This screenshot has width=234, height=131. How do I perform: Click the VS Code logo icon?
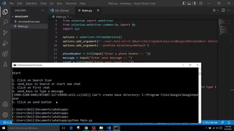[4, 3]
